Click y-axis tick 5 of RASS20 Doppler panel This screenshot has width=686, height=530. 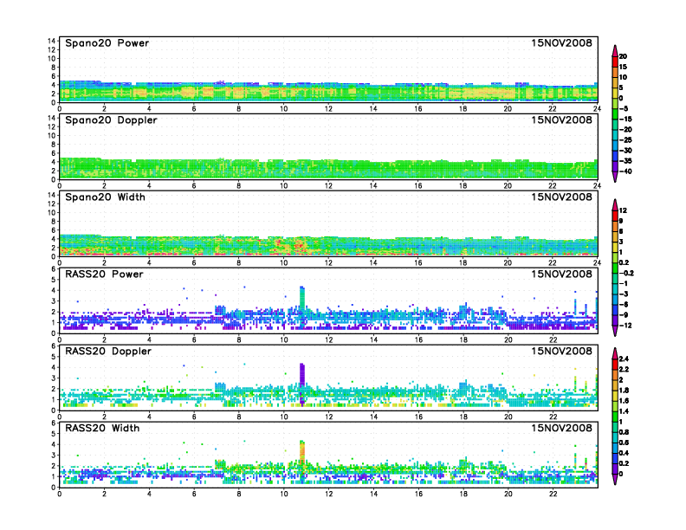coord(54,357)
